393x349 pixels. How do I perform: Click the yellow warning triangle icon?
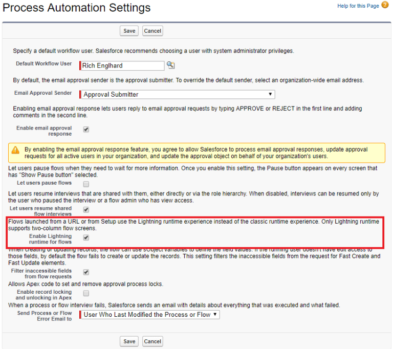click(x=15, y=150)
